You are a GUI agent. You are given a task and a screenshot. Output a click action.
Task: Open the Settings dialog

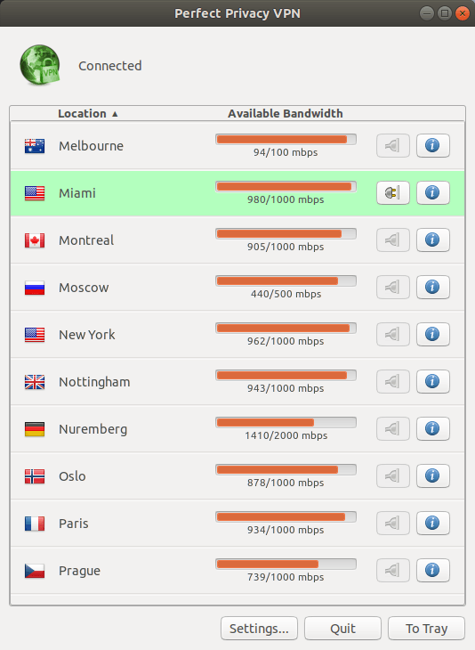[x=259, y=629]
